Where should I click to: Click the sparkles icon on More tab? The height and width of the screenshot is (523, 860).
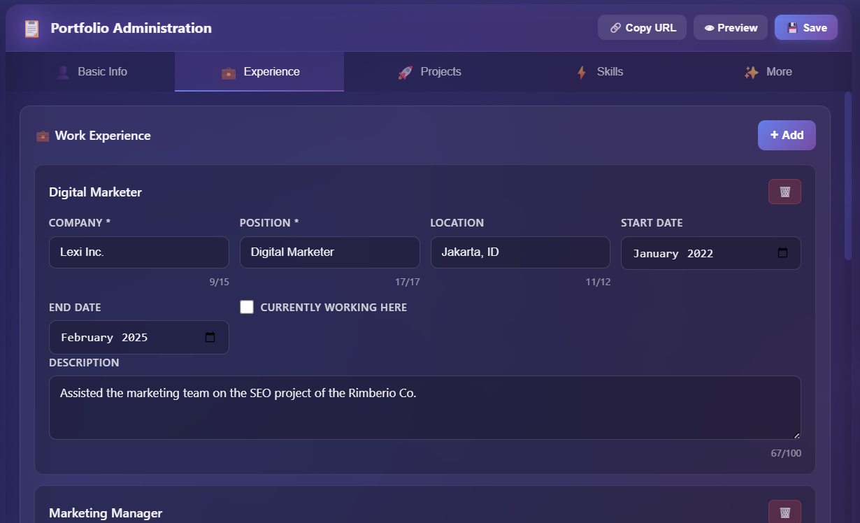[x=750, y=71]
